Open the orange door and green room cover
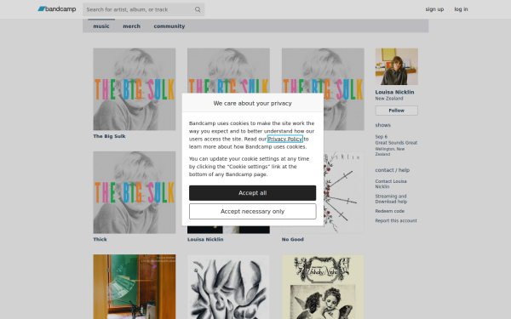 tap(135, 287)
